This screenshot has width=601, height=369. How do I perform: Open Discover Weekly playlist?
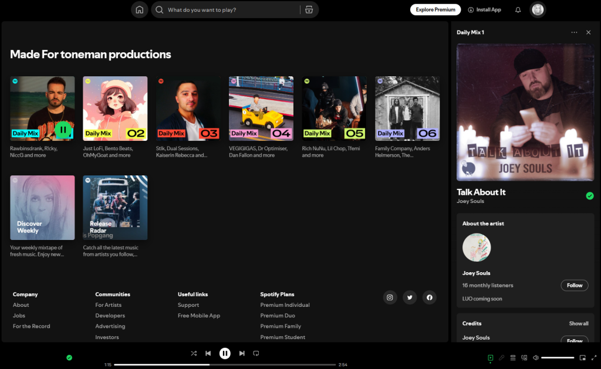pos(42,208)
